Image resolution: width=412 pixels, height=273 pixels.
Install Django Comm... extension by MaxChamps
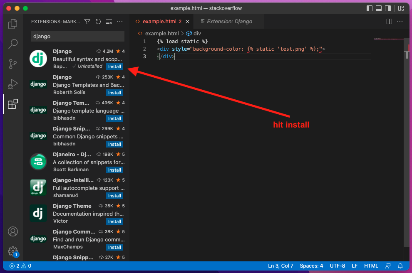point(114,247)
